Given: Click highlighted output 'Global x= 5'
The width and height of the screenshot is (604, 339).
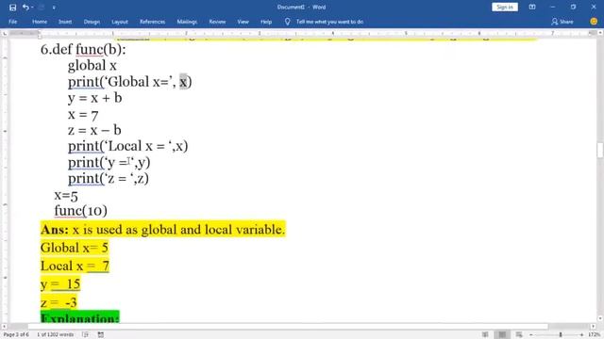Looking at the screenshot, I should point(75,248).
